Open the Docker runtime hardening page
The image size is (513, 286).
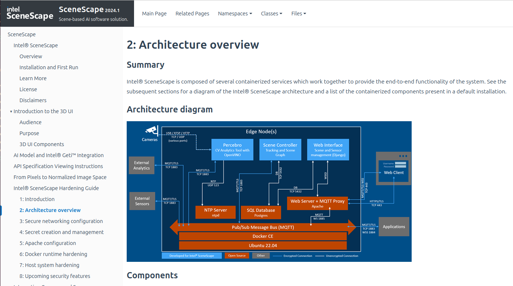coord(53,254)
